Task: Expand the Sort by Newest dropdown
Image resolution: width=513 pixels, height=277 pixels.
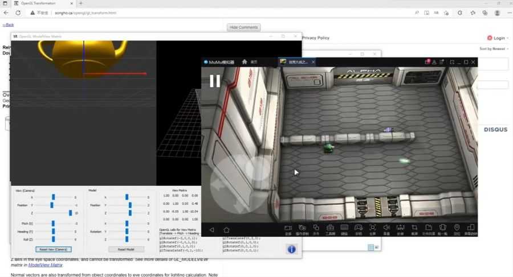Action: tap(494, 49)
